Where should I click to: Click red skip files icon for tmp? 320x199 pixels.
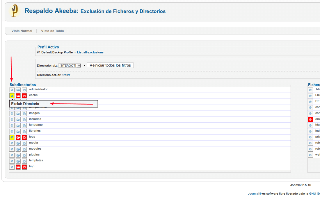coord(24,167)
